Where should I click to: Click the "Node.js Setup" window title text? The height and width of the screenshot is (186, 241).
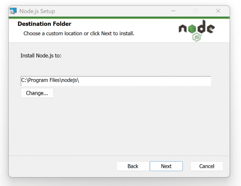coord(37,11)
